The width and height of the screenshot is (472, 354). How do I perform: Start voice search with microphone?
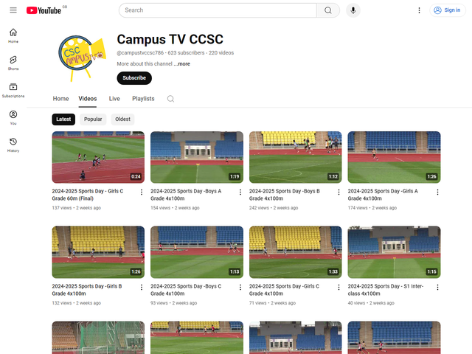tap(353, 10)
